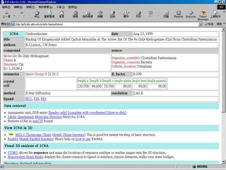Refresh the page with 重新整理 icon
Viewport: 226px width, 170px height.
pyautogui.click(x=49, y=14)
